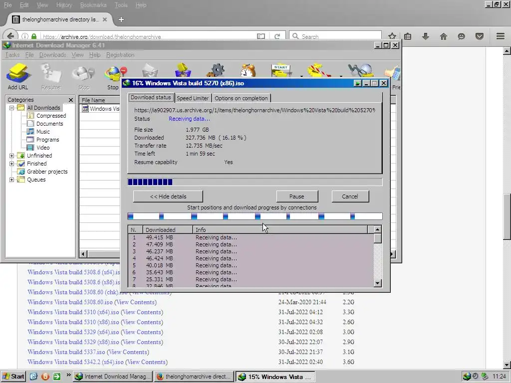Close the Categories panel
The width and height of the screenshot is (511, 383).
coord(71,100)
